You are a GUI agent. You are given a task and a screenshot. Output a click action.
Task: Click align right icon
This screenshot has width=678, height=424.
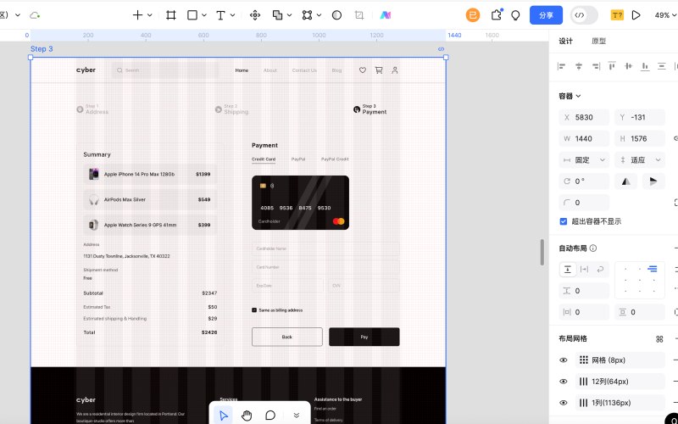click(596, 66)
